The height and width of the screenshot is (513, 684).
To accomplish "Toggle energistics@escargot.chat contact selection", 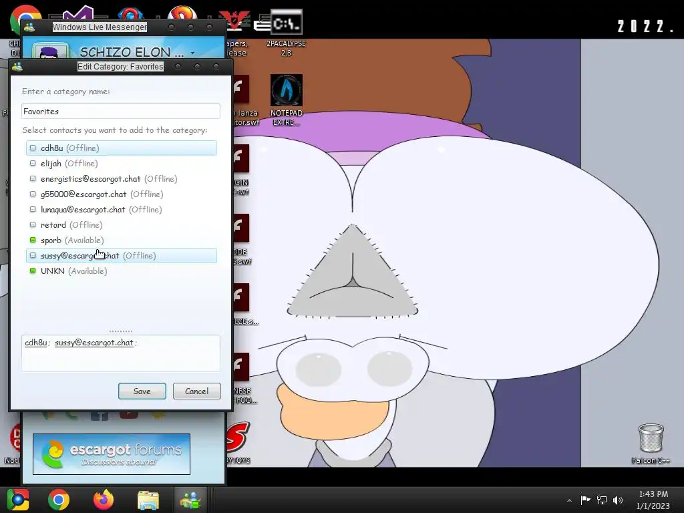I will (122, 179).
